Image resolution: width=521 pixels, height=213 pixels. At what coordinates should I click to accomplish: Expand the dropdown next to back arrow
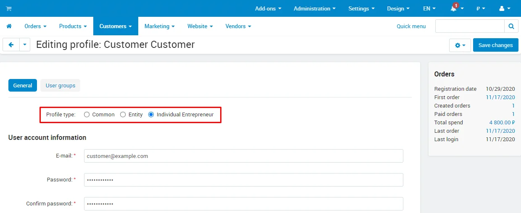[x=25, y=45]
